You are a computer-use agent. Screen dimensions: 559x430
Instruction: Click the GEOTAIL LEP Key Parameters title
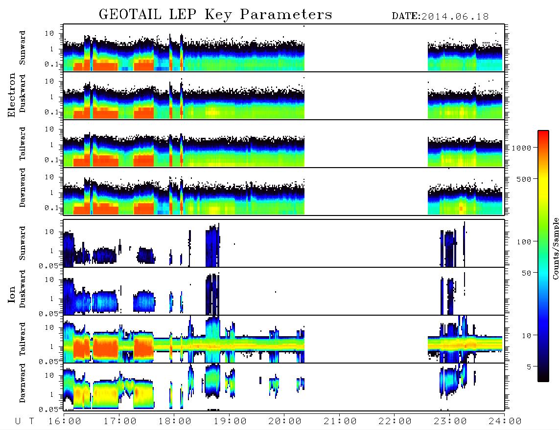(x=215, y=15)
